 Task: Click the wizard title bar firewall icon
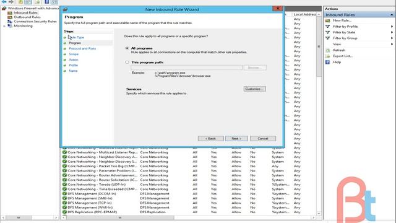click(66, 9)
